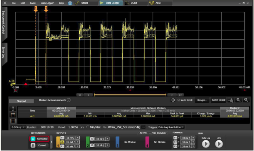Click blue output 3 channel block
254x151 pixels.
(x=117, y=142)
